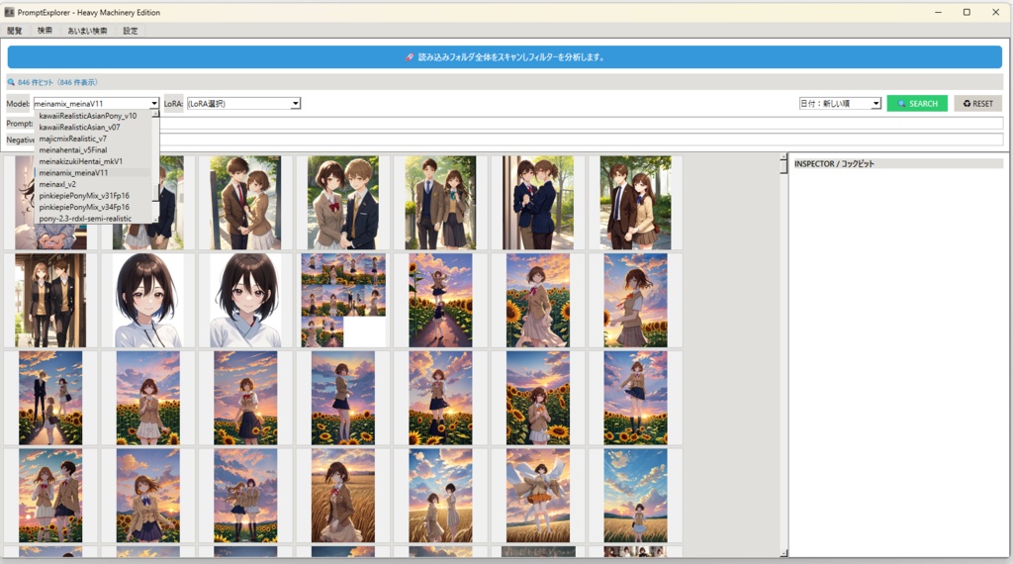Open the couple beside dark door thumbnail
This screenshot has height=564, width=1013.
click(537, 202)
